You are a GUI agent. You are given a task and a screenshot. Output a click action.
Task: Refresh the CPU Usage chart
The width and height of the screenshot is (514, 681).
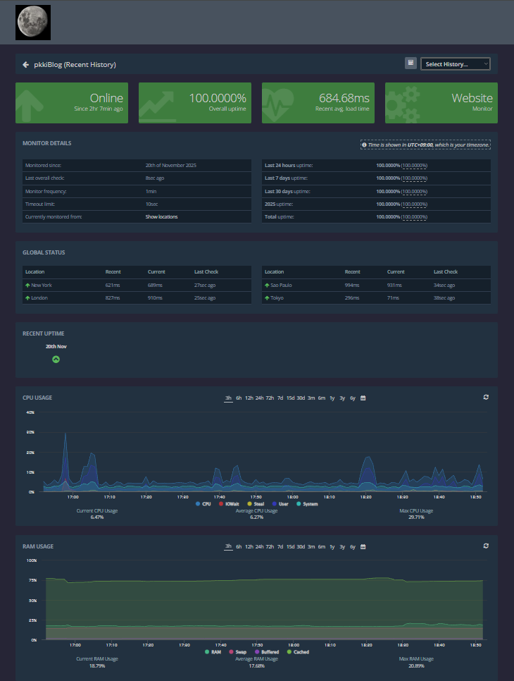click(x=486, y=398)
